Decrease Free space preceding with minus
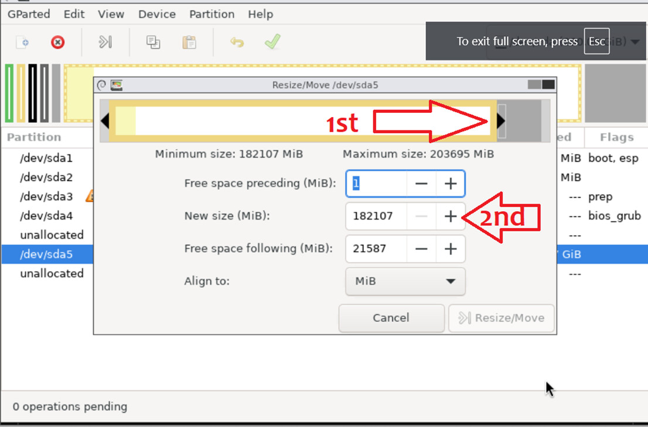Viewport: 648px width, 427px height. 421,184
